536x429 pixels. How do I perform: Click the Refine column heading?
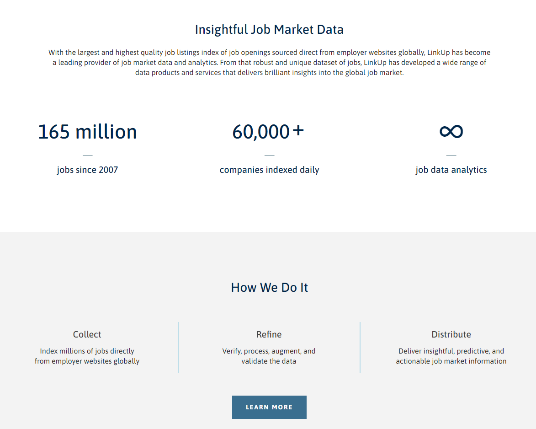coord(269,334)
